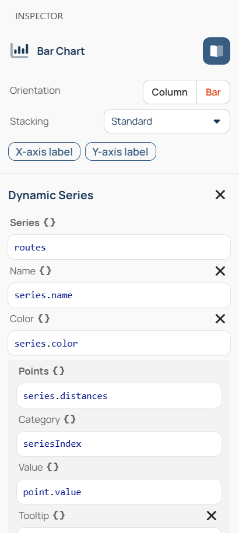Edit the Points field series.distances

click(119, 396)
